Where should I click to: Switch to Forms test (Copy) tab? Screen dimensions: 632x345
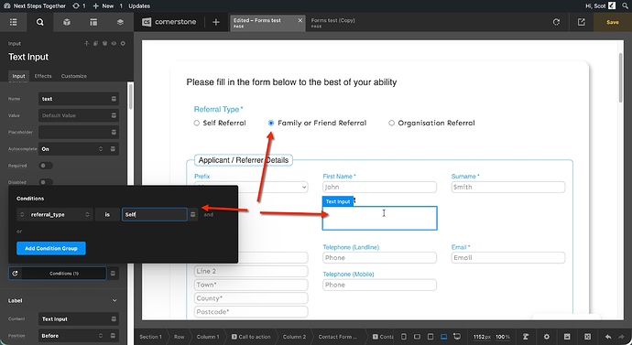point(332,22)
